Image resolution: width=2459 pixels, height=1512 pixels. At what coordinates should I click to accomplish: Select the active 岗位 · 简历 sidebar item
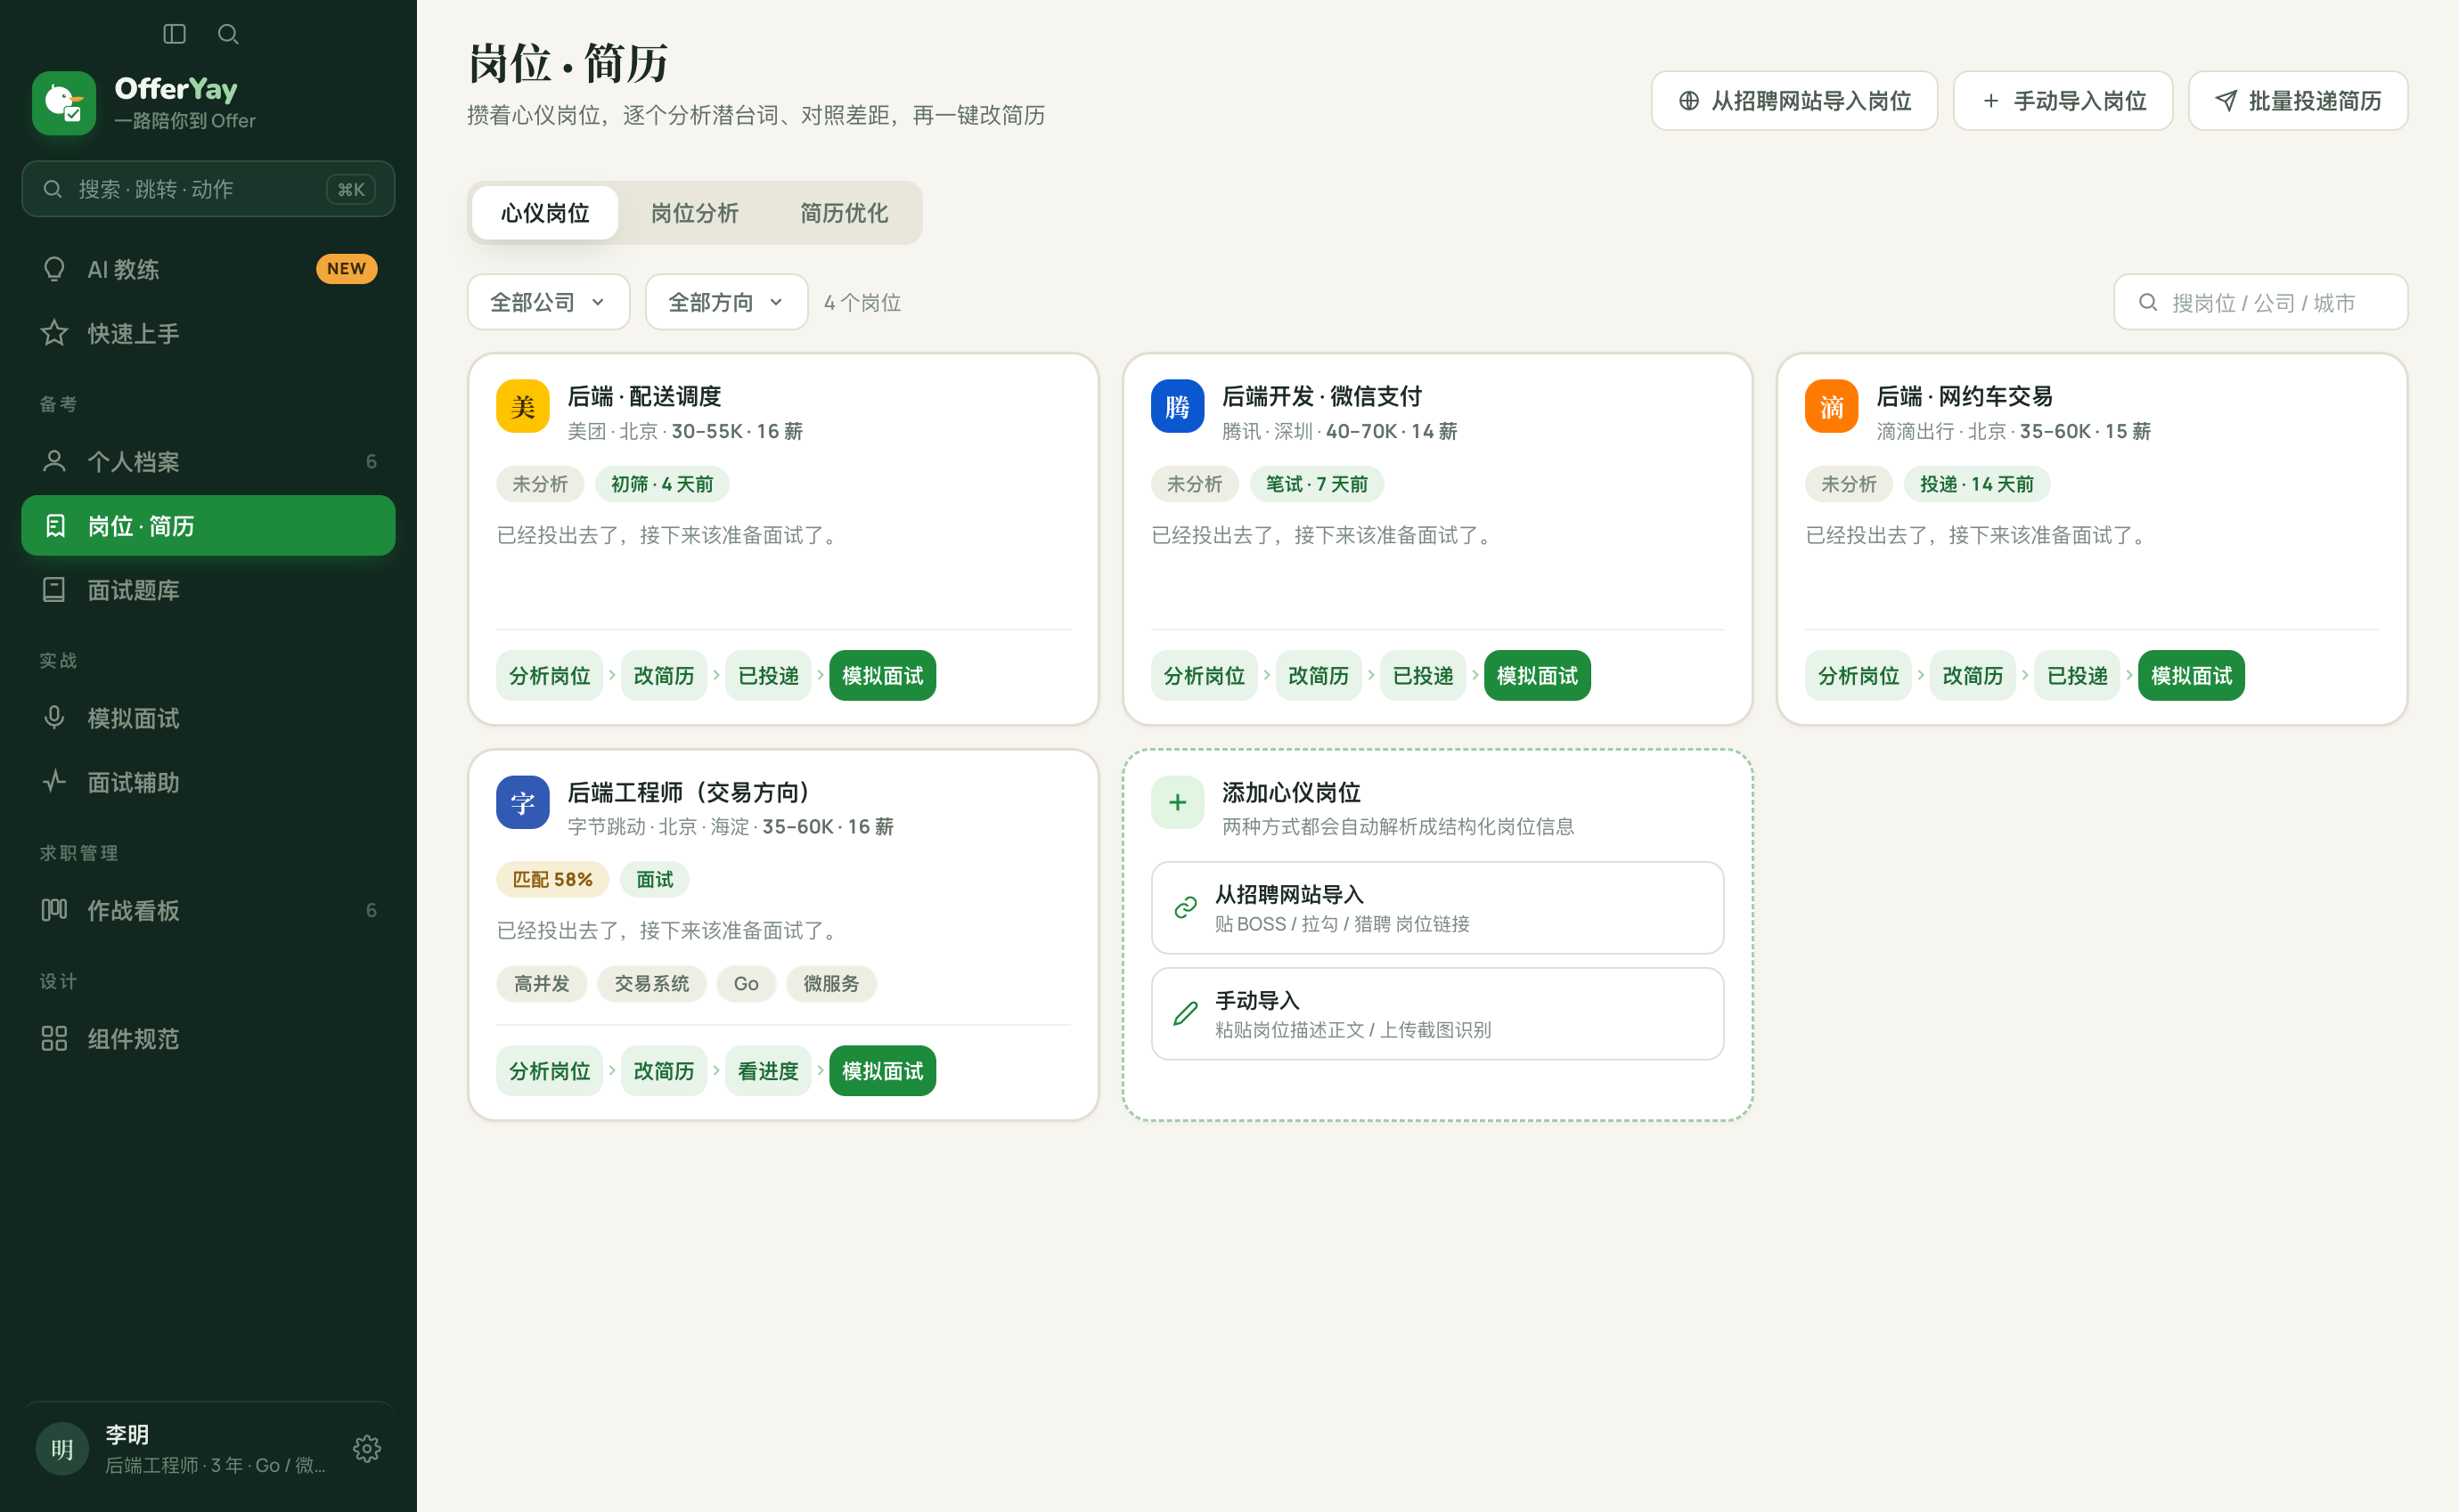[x=208, y=525]
